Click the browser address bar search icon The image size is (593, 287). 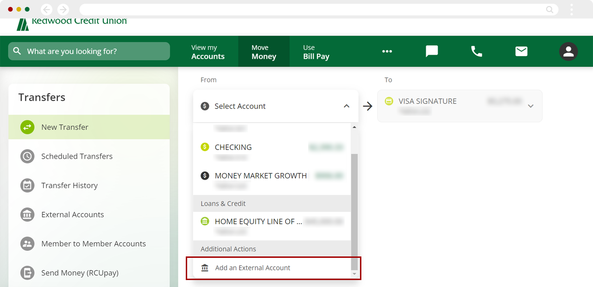pyautogui.click(x=549, y=9)
